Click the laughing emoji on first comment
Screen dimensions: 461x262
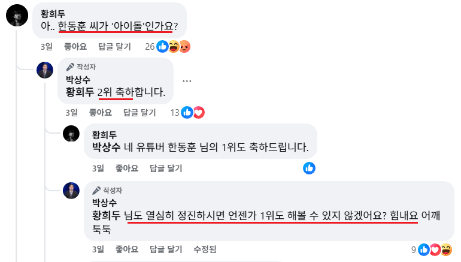[x=174, y=47]
